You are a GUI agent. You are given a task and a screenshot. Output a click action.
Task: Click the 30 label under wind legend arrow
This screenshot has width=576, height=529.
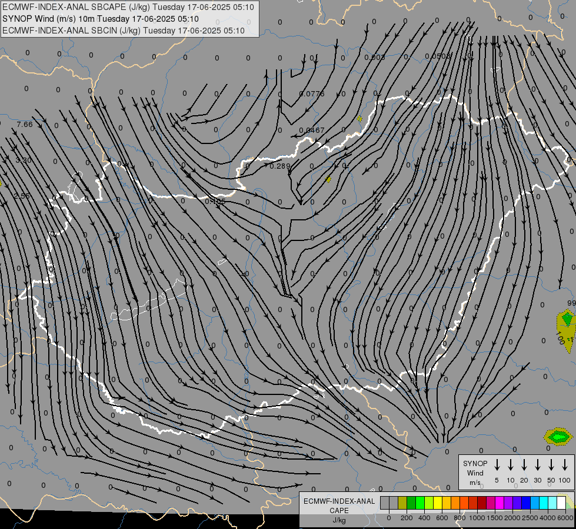[x=537, y=480]
